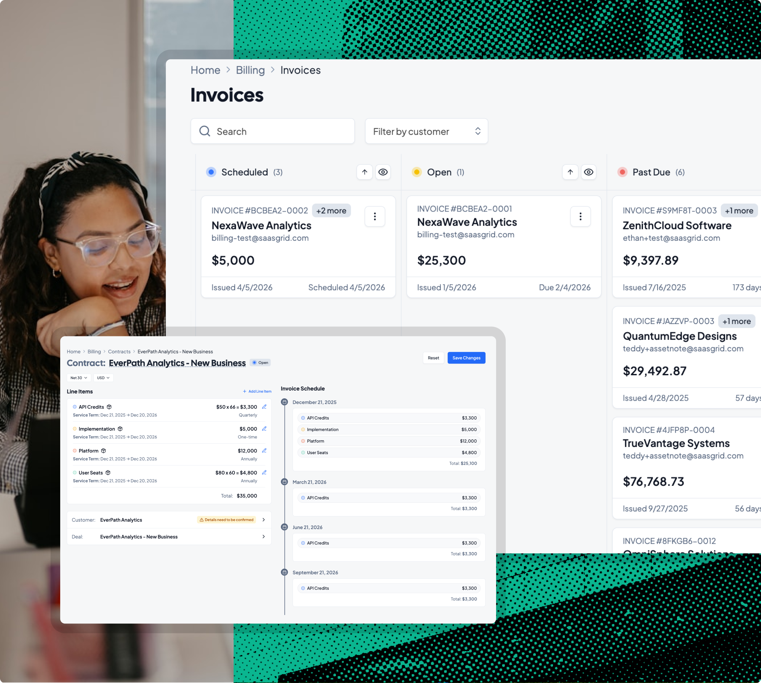Click the invoice Search field
The height and width of the screenshot is (683, 761).
click(x=272, y=131)
